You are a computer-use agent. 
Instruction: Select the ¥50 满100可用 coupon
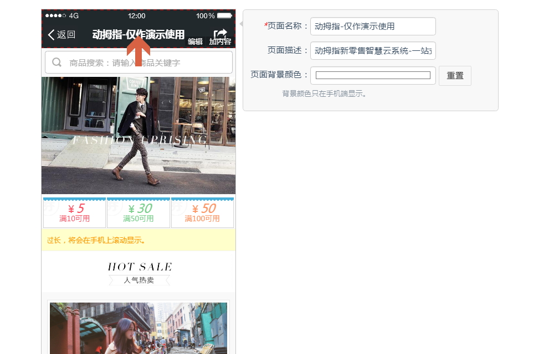pos(202,213)
